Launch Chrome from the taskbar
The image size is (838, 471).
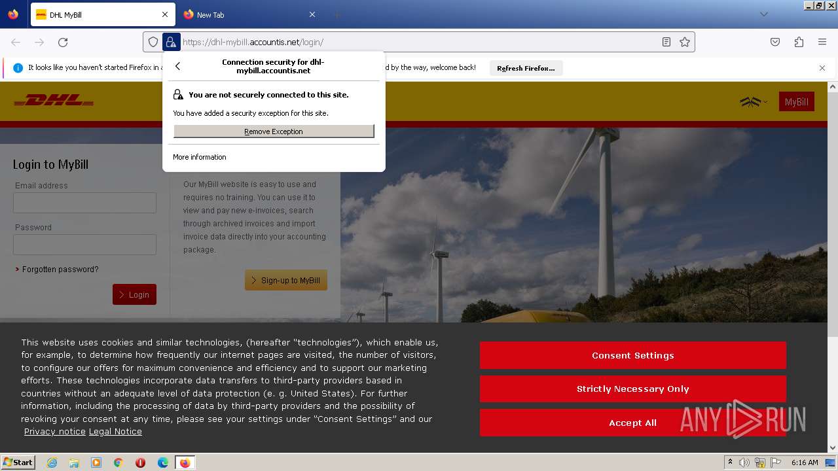pos(118,462)
